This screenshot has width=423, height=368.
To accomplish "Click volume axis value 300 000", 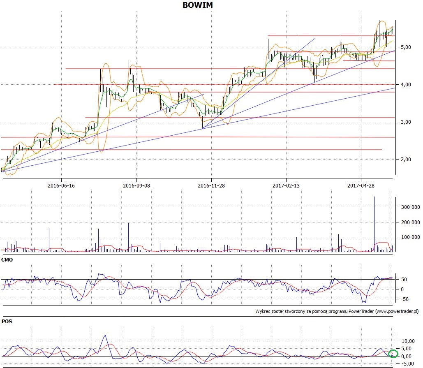I will point(411,207).
